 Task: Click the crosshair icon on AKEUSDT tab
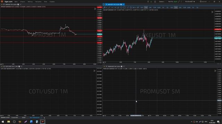tap(104, 4)
